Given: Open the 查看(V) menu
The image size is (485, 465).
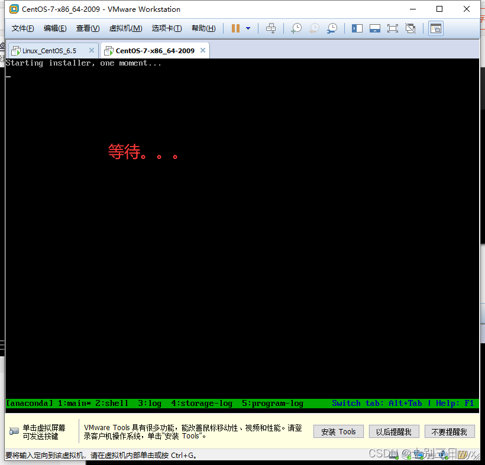Looking at the screenshot, I should [88, 28].
